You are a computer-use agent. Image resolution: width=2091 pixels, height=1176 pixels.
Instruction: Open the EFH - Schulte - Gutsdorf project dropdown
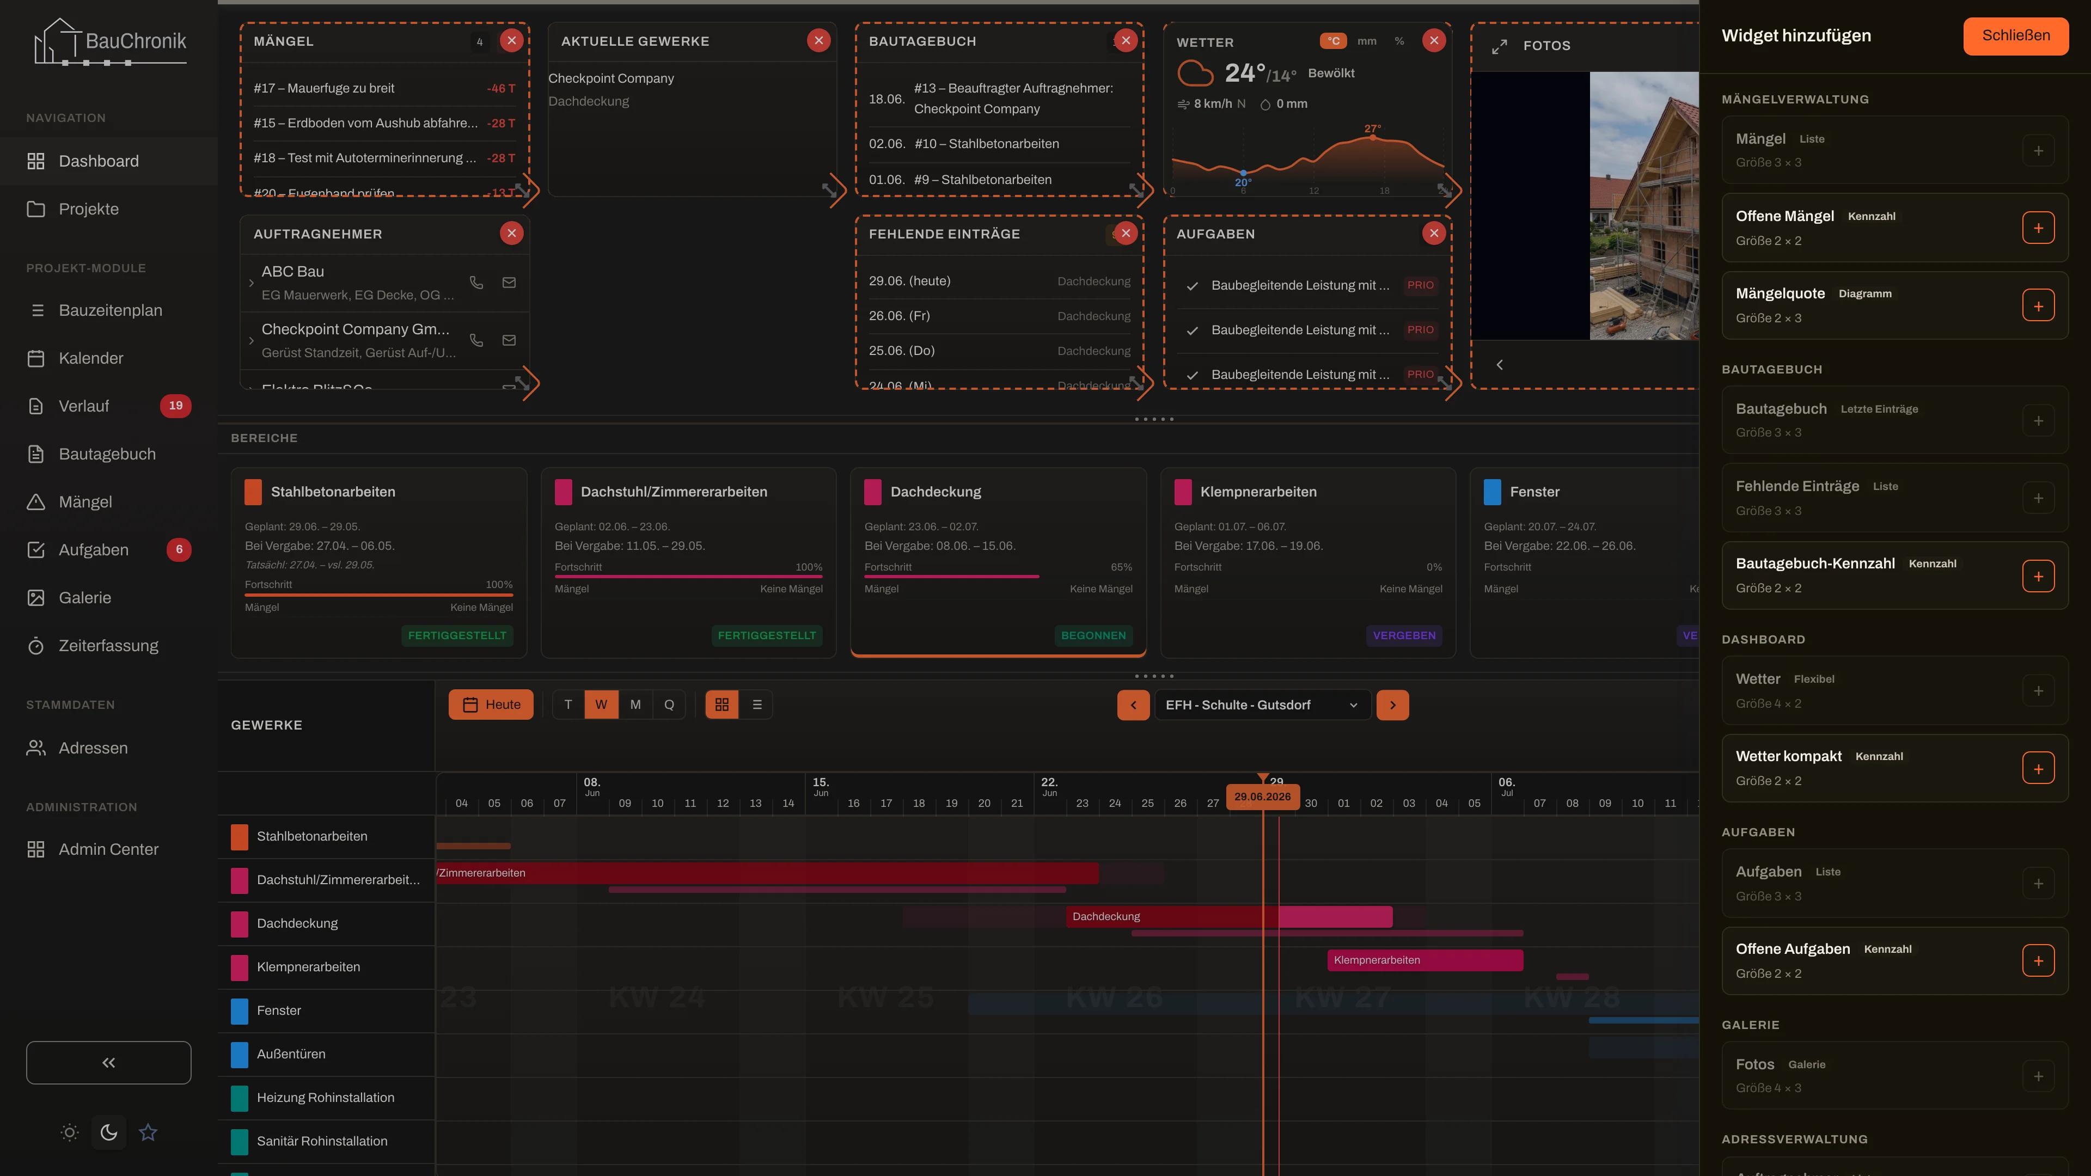tap(1262, 705)
